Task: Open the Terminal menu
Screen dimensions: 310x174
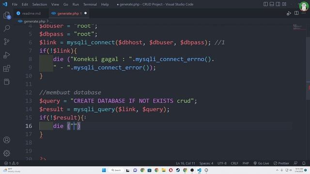Action: (90, 4)
